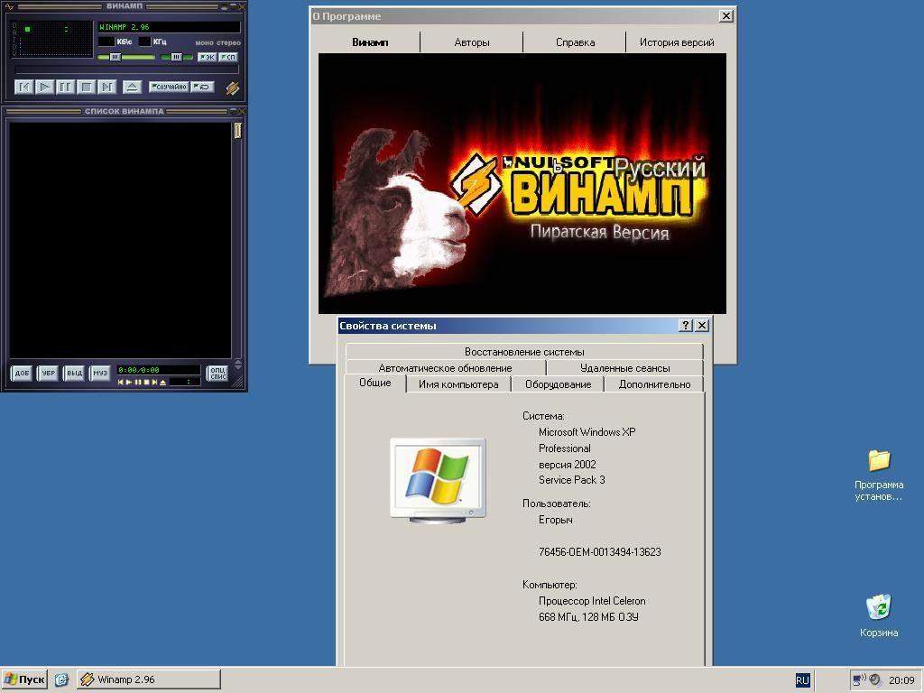Screen dimensions: 924x693
Task: Open the УБР remove menu in playlist
Action: pyautogui.click(x=48, y=373)
